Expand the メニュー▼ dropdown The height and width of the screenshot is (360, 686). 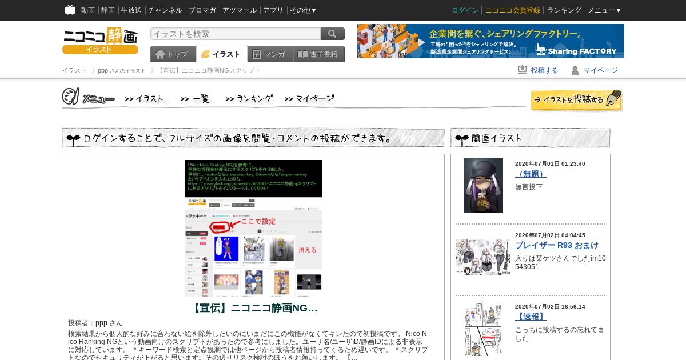point(605,10)
